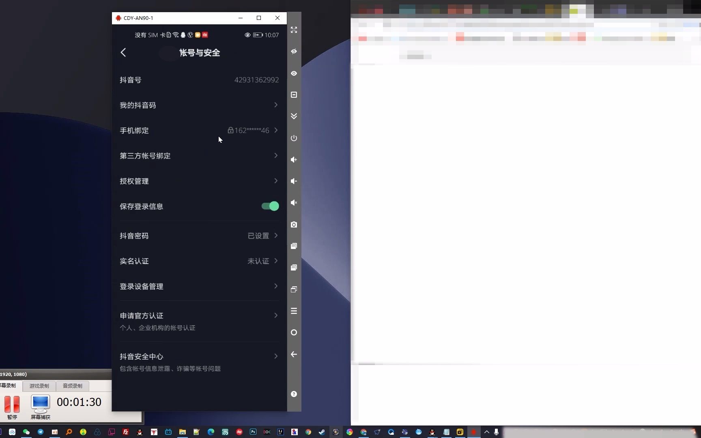The image size is (701, 438).
Task: Open 实名认证 via its chevron
Action: pos(276,261)
